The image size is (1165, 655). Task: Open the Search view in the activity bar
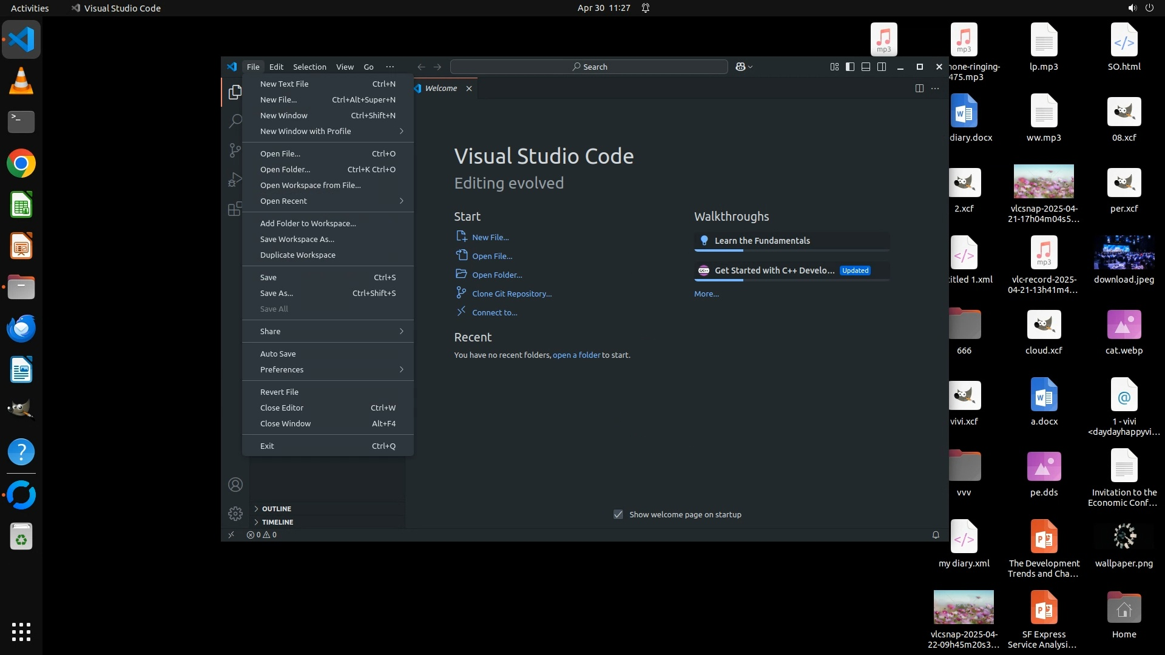click(235, 121)
